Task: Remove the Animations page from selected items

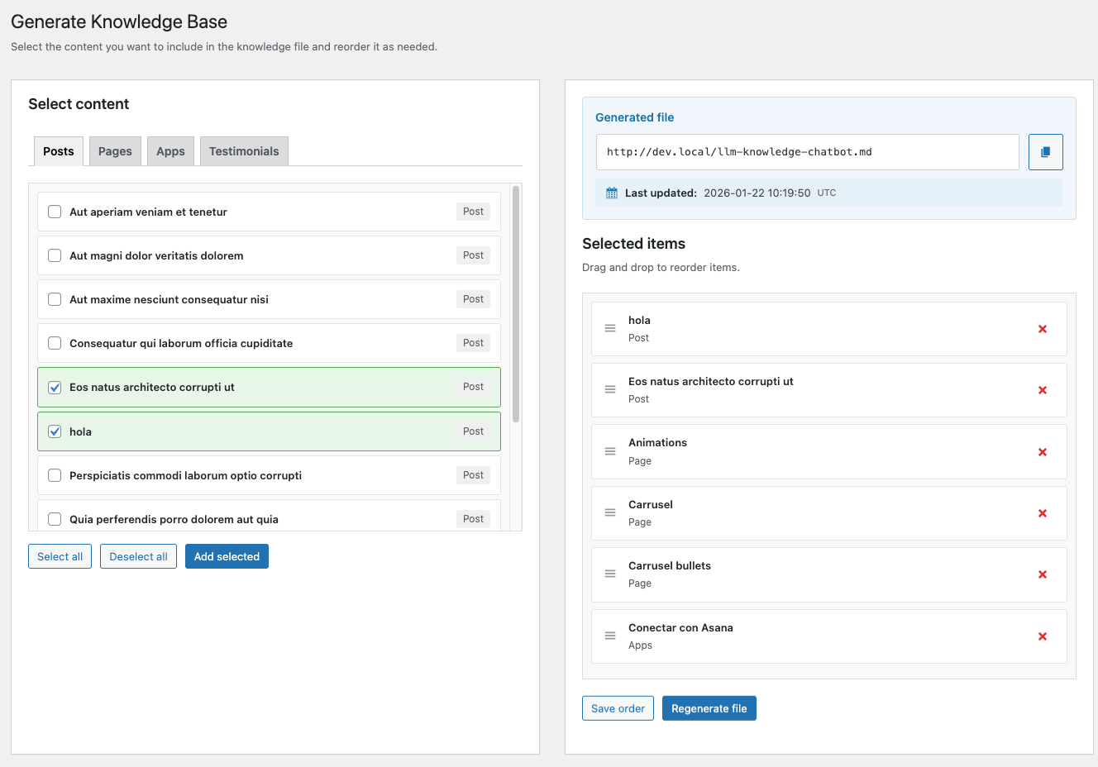Action: tap(1043, 452)
